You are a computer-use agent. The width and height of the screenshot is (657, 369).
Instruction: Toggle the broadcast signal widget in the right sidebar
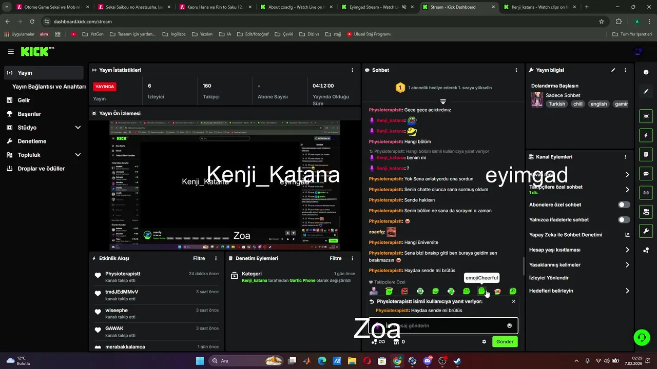coord(646,193)
